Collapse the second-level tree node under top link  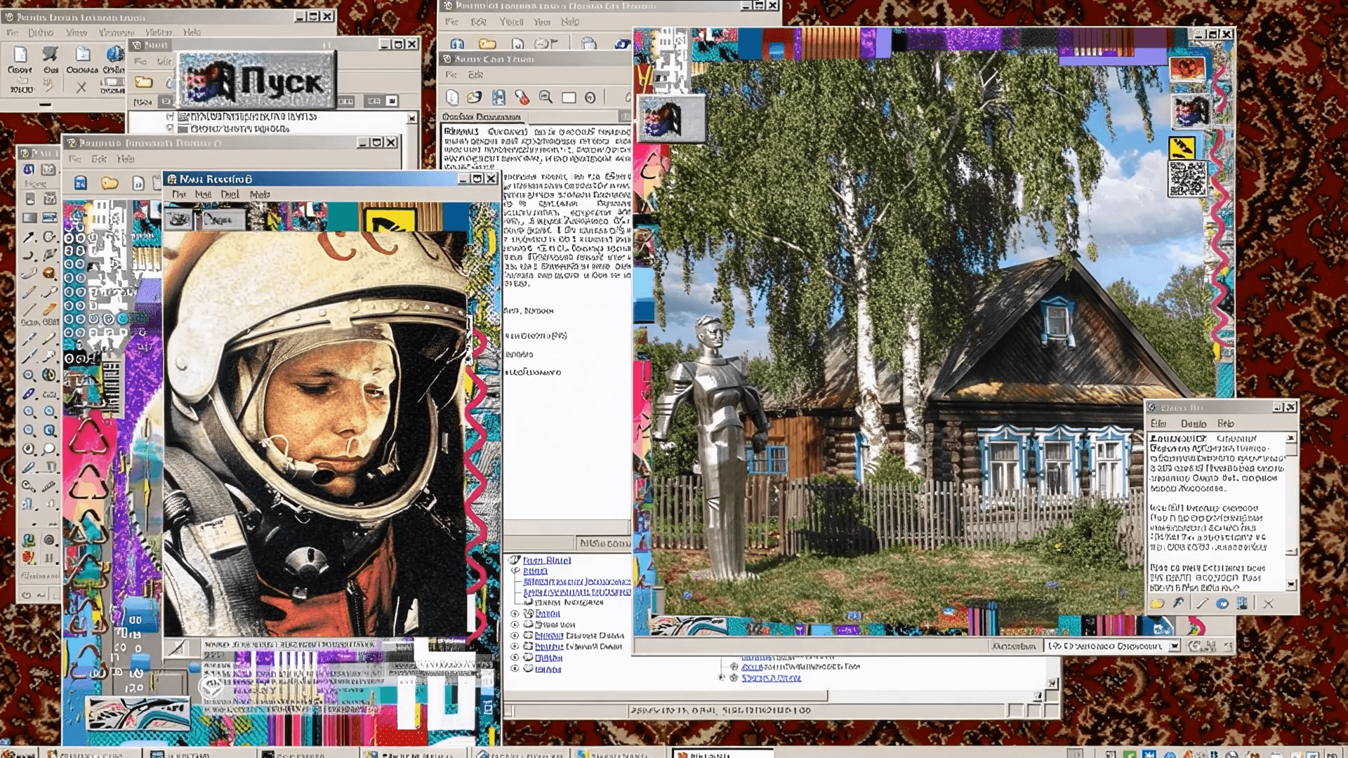516,571
